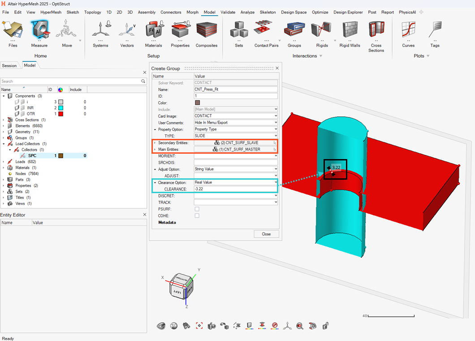Viewport: 475px width, 341px height.
Task: Click the search magnifier in the model browser
Action: (x=143, y=81)
